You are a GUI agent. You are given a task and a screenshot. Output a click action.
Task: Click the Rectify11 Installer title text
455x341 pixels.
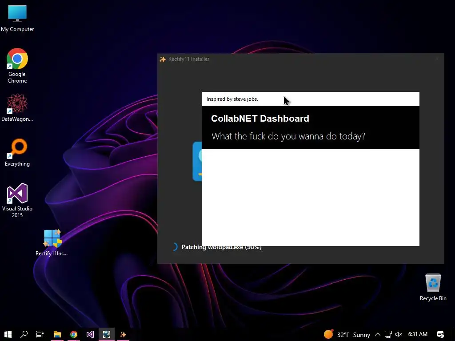point(189,59)
